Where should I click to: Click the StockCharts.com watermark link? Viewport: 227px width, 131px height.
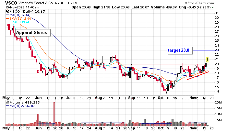tap(199, 3)
